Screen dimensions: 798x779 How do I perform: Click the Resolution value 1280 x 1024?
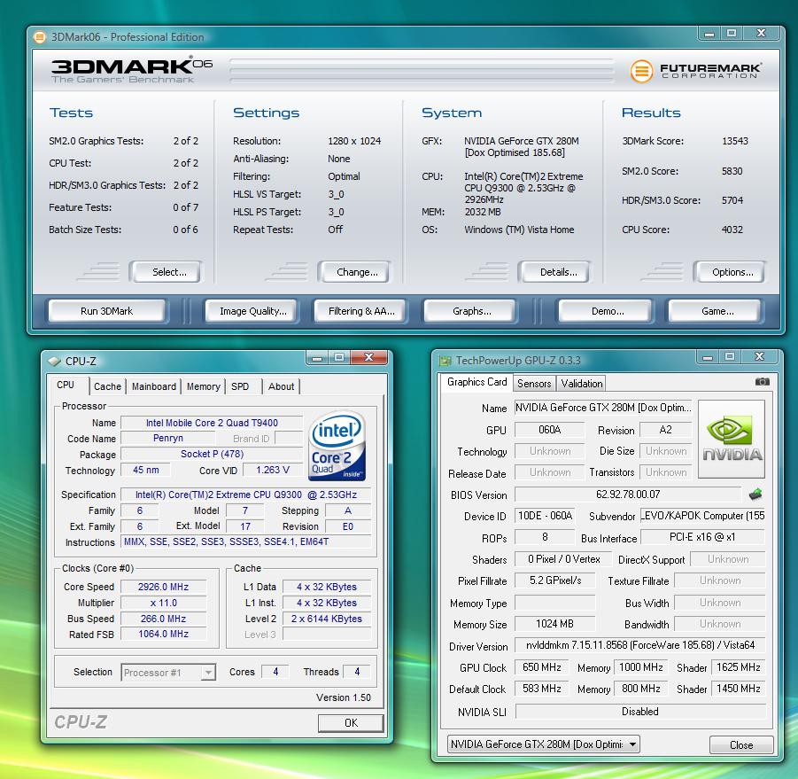(x=354, y=141)
